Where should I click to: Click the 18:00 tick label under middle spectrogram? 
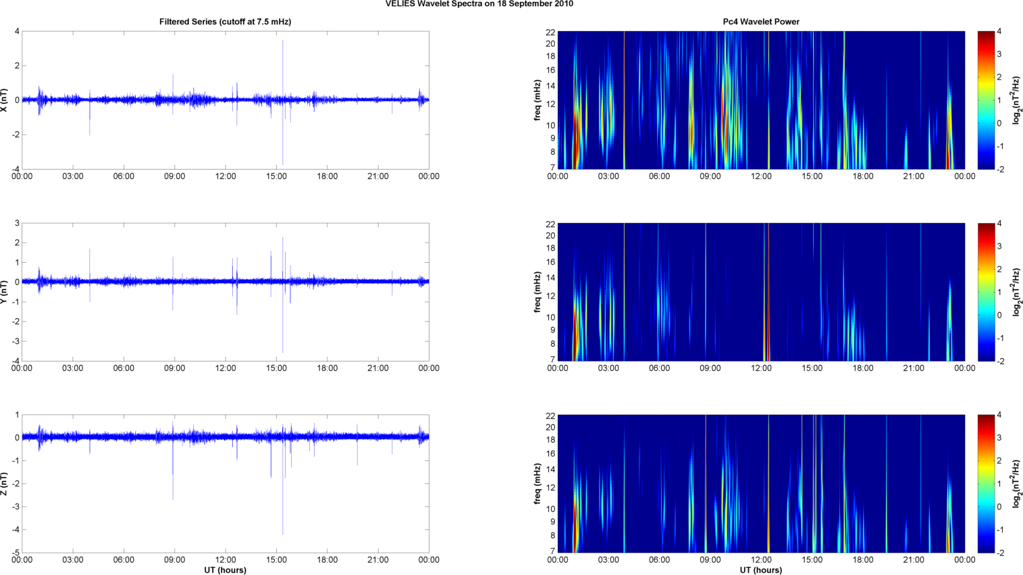[x=862, y=368]
